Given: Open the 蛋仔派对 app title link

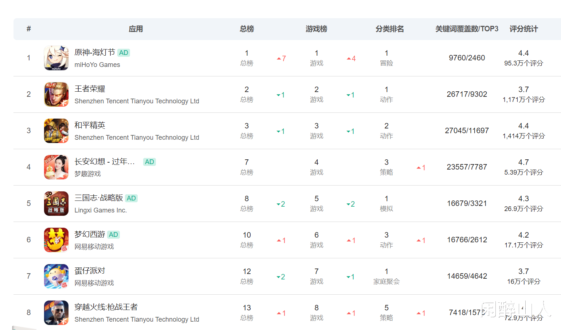Looking at the screenshot, I should coord(90,271).
